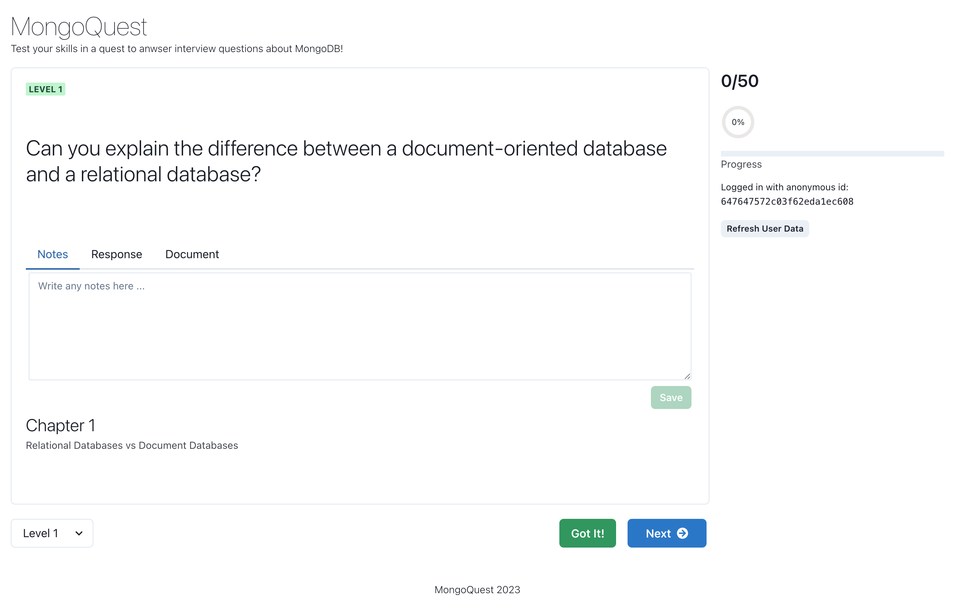The width and height of the screenshot is (955, 614).
Task: Click the MongoQuest 2023 footer text
Action: click(477, 589)
